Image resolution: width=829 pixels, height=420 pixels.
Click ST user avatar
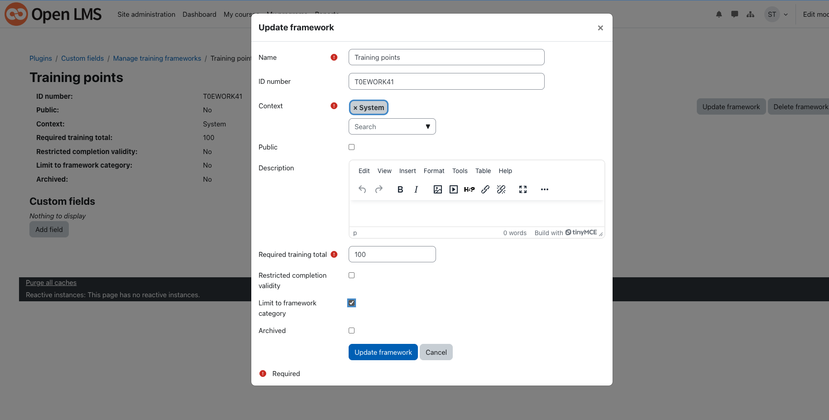coord(772,14)
